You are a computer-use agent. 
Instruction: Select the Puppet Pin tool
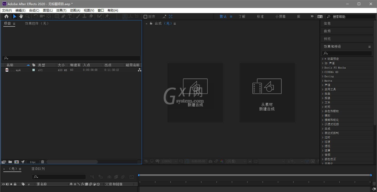107,16
